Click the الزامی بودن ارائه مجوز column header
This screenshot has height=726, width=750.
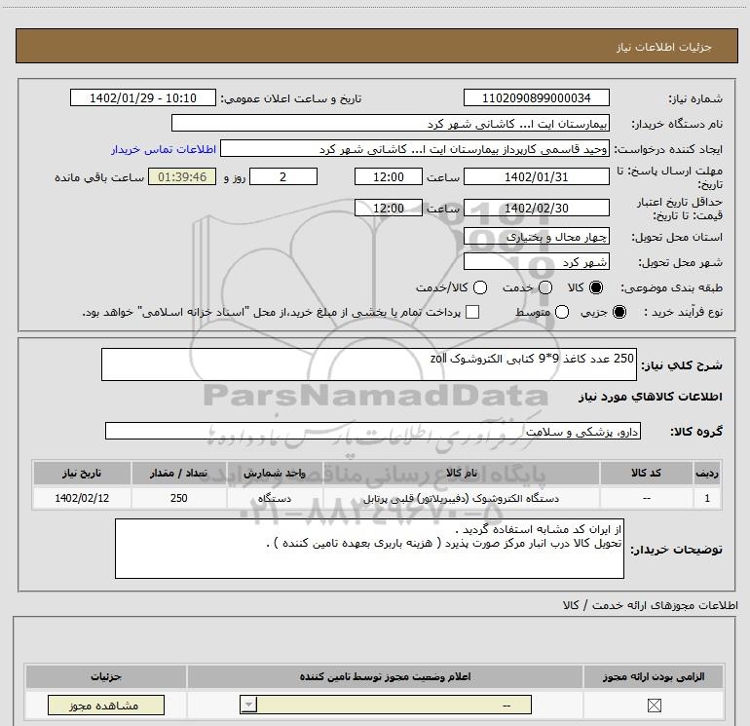point(654,676)
